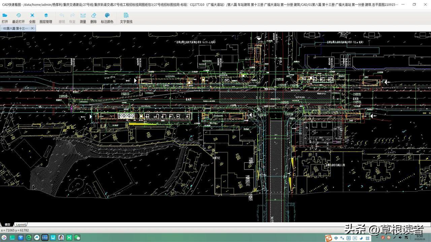Image resolution: width=431 pixels, height=242 pixels.
Task: Click 全图 to fit whole drawing
Action: 32,15
